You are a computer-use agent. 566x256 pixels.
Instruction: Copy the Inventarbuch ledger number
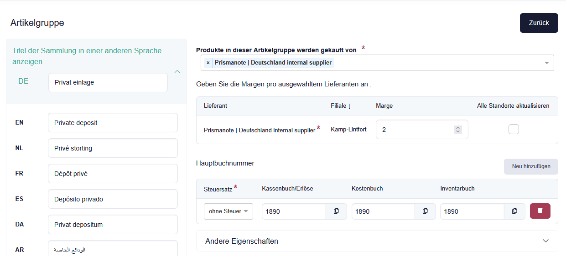click(x=514, y=211)
